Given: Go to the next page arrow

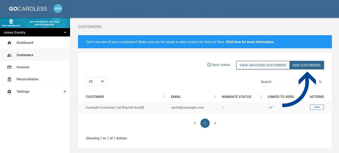Looking at the screenshot, I should (215, 123).
